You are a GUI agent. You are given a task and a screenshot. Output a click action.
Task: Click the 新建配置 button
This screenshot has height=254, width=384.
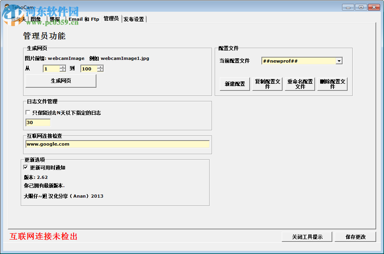coord(235,84)
